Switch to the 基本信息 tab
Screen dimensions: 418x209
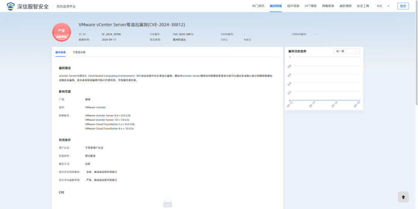point(60,52)
